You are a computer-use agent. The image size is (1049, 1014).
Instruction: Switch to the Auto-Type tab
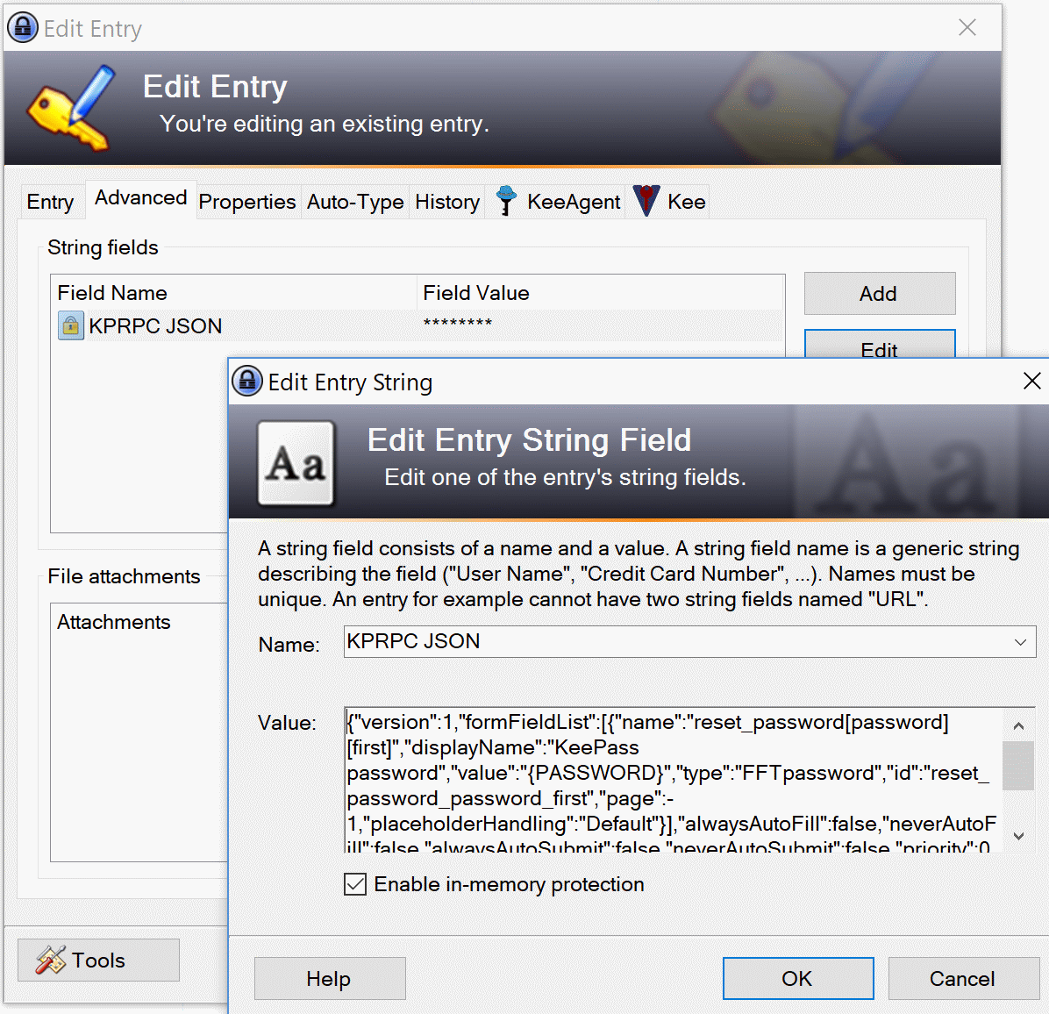point(355,202)
